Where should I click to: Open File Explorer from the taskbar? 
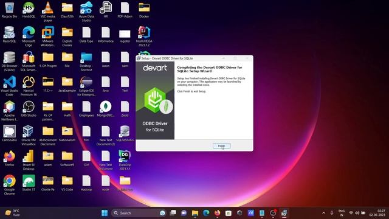coord(195,213)
